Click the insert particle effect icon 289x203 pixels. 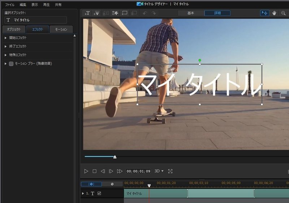tap(96, 13)
